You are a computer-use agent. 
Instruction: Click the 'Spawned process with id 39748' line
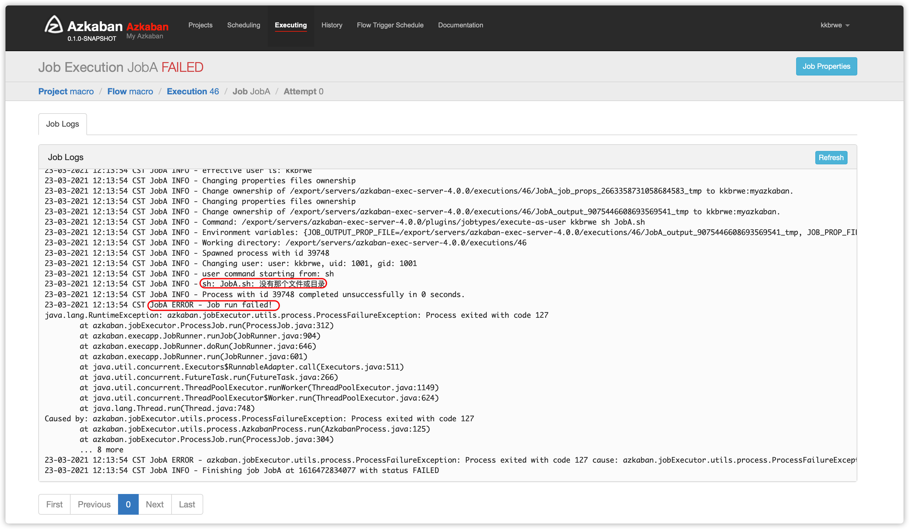(187, 253)
